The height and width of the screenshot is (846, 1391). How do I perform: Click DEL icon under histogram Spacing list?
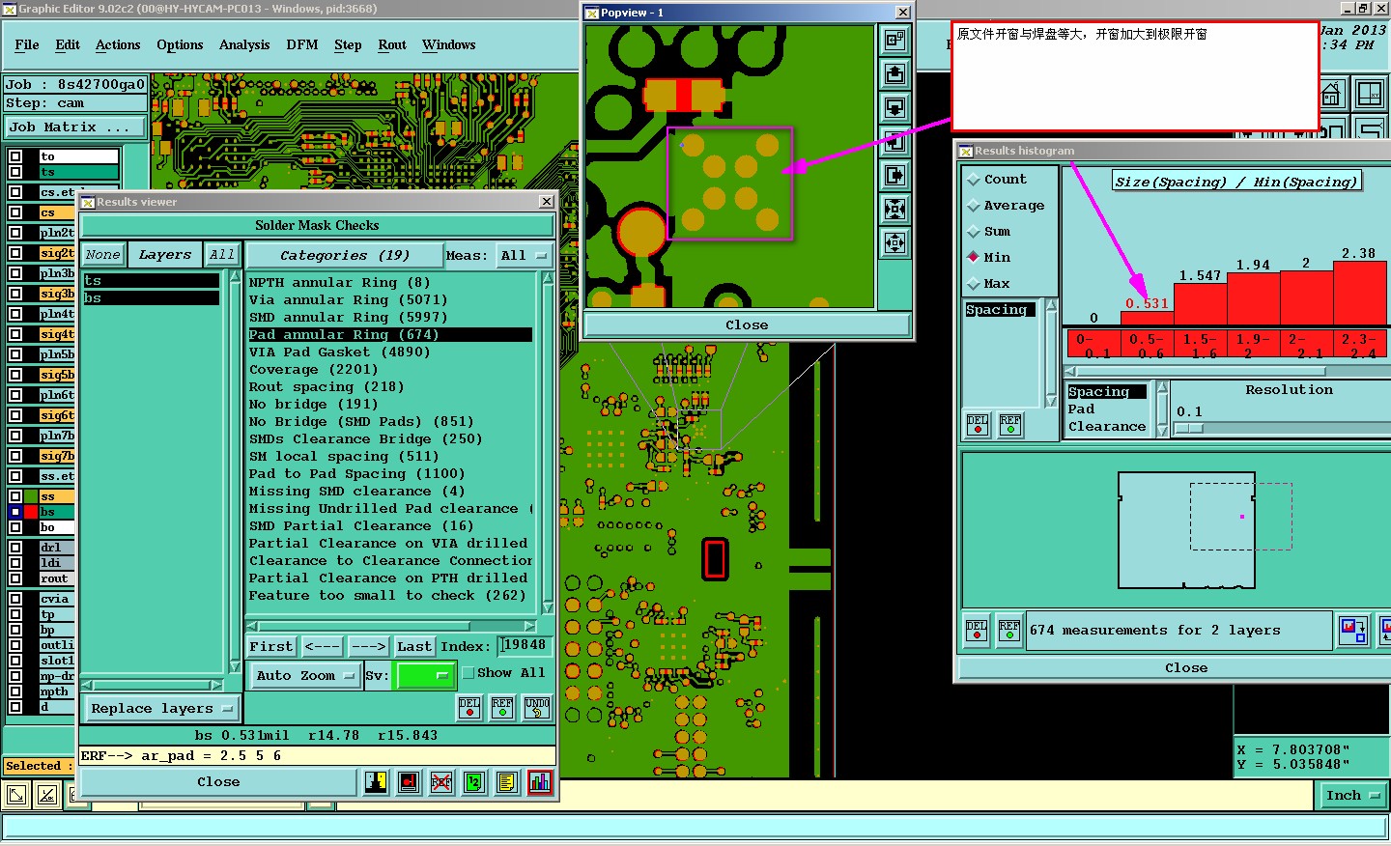(978, 425)
